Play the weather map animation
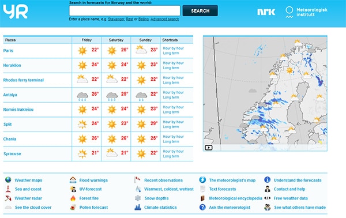The width and height of the screenshot is (346, 218). point(209,148)
